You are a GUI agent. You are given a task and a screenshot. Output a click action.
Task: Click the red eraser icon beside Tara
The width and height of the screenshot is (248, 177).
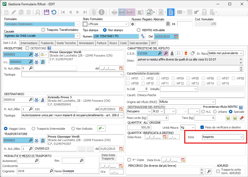point(242,118)
